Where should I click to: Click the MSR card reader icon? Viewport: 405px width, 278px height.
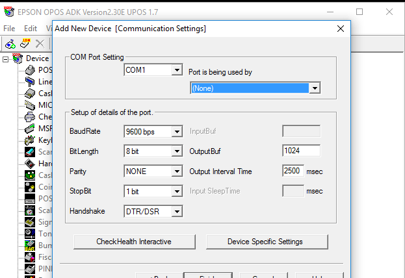(29, 129)
